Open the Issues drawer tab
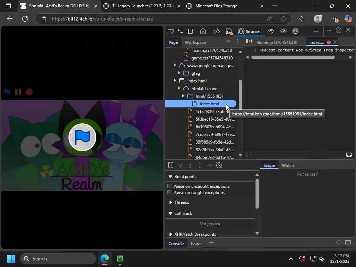356x267 pixels. click(196, 243)
